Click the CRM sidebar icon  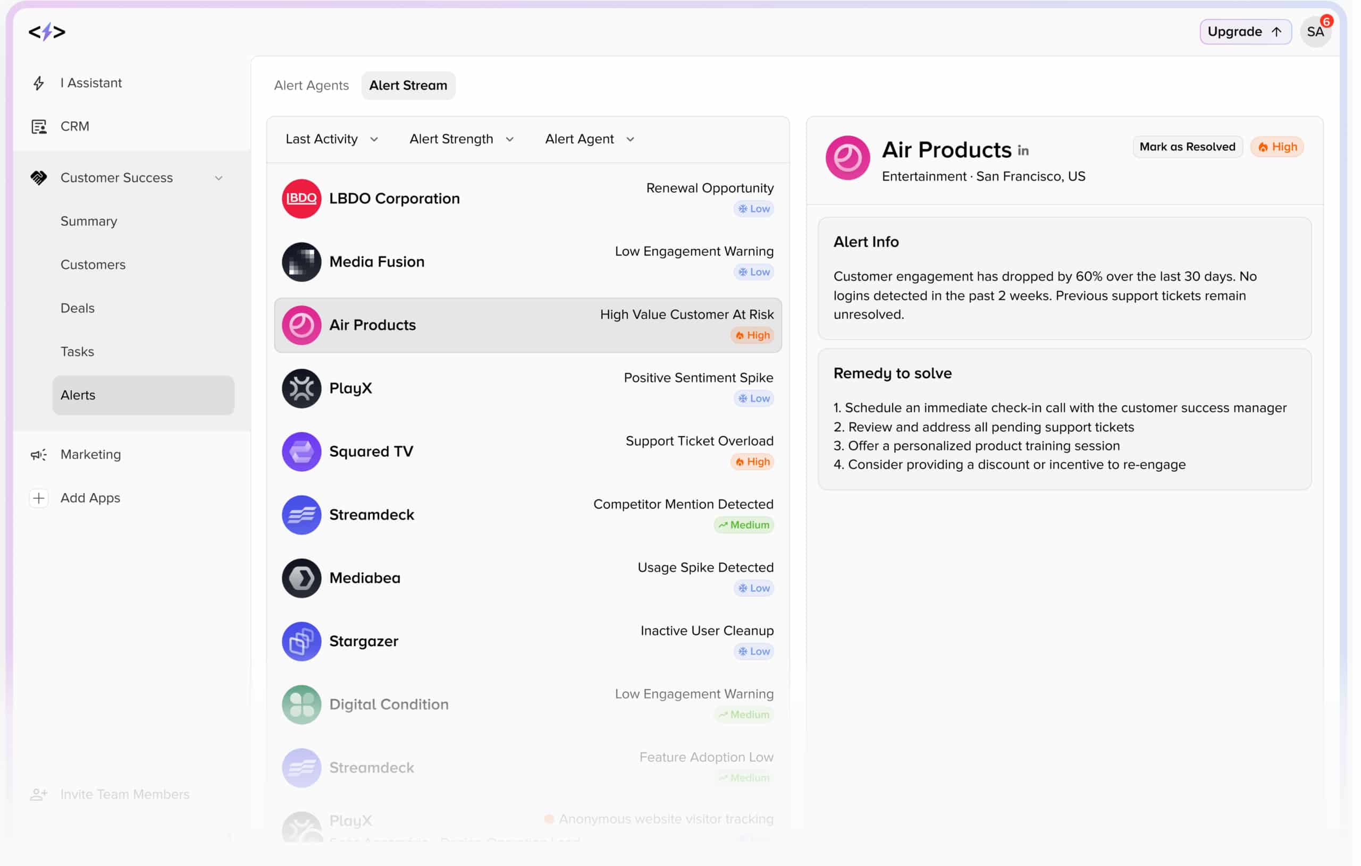(x=38, y=126)
